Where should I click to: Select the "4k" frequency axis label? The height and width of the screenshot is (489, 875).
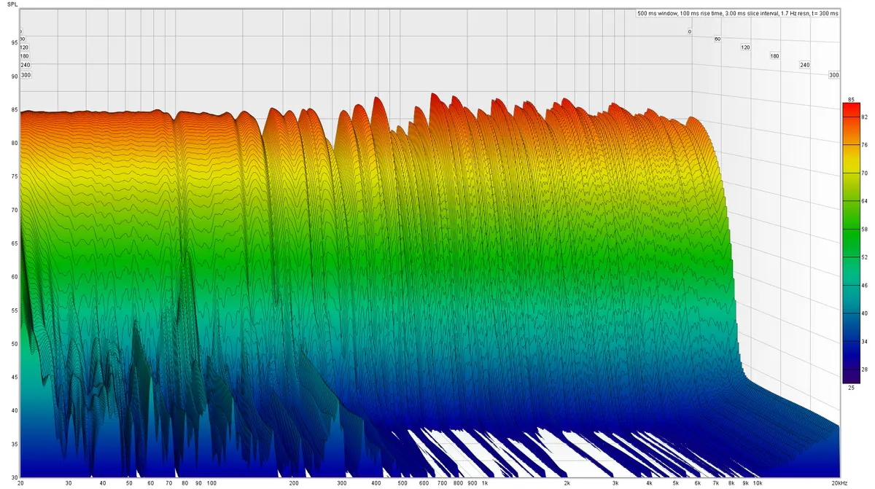pyautogui.click(x=649, y=483)
